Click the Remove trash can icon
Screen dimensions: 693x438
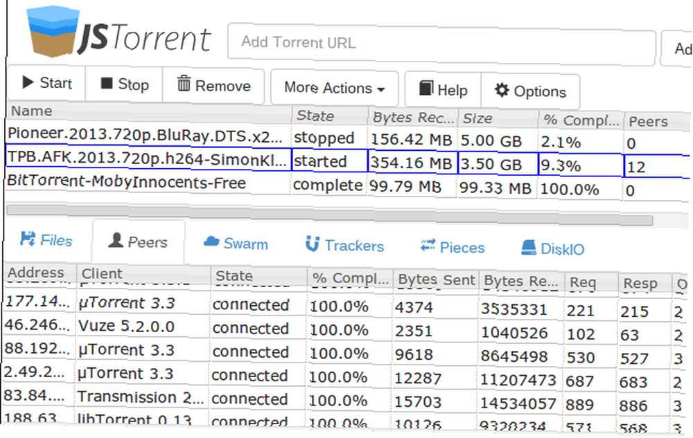point(184,83)
